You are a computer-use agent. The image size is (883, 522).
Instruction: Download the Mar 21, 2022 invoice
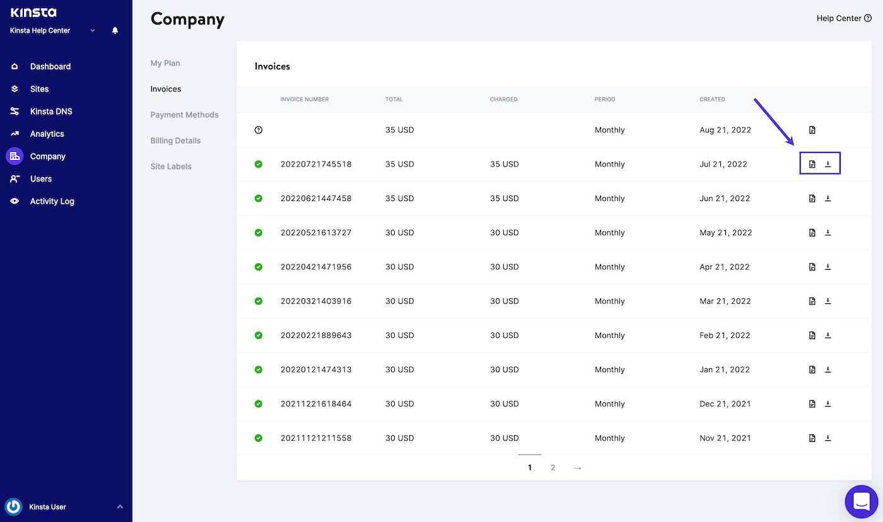[x=828, y=301]
